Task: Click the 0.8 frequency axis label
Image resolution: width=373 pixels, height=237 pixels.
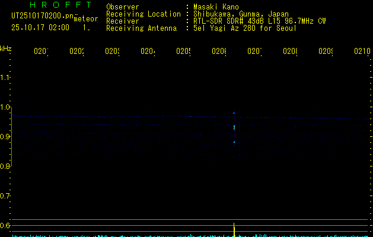Action: coord(5,166)
